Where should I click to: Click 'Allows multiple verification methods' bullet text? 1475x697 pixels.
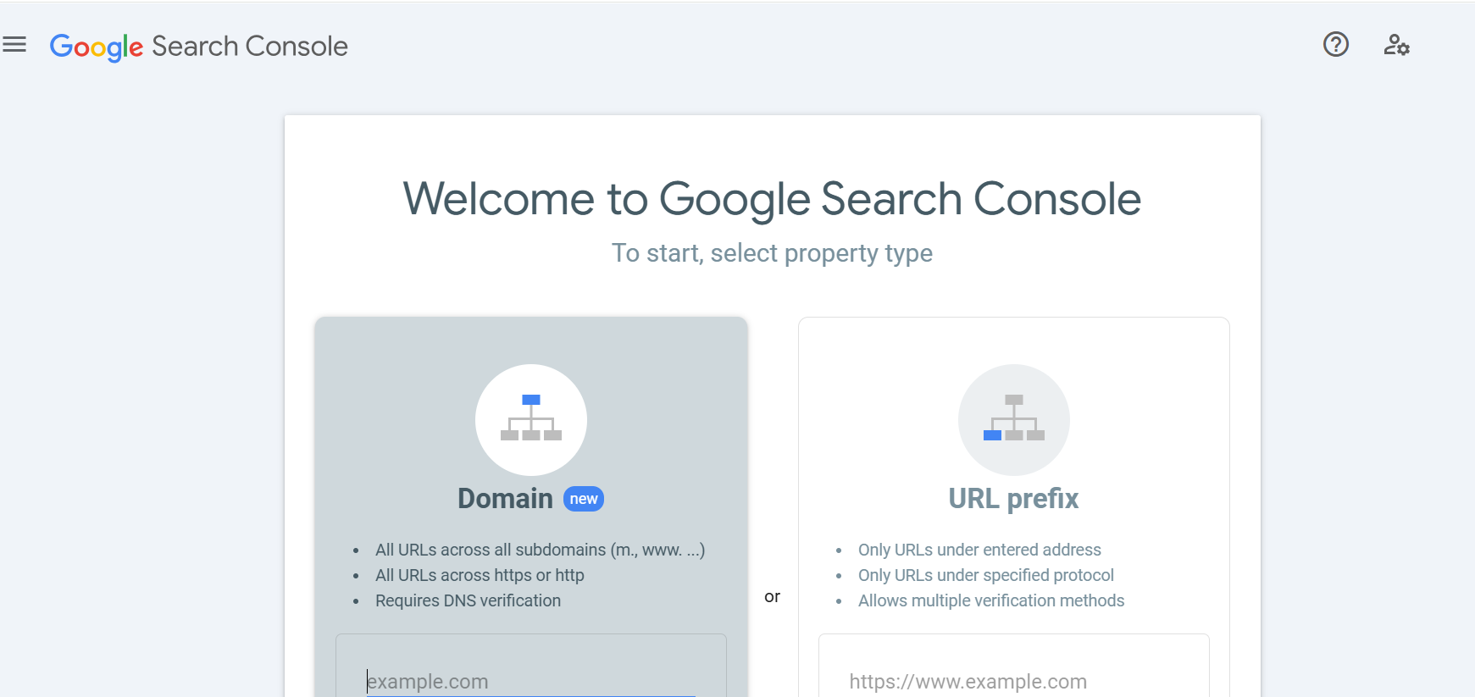pos(990,600)
